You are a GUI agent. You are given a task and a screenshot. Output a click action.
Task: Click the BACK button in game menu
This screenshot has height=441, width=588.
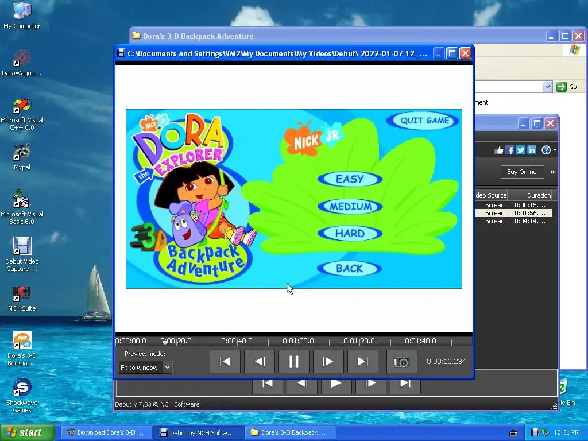tap(350, 269)
